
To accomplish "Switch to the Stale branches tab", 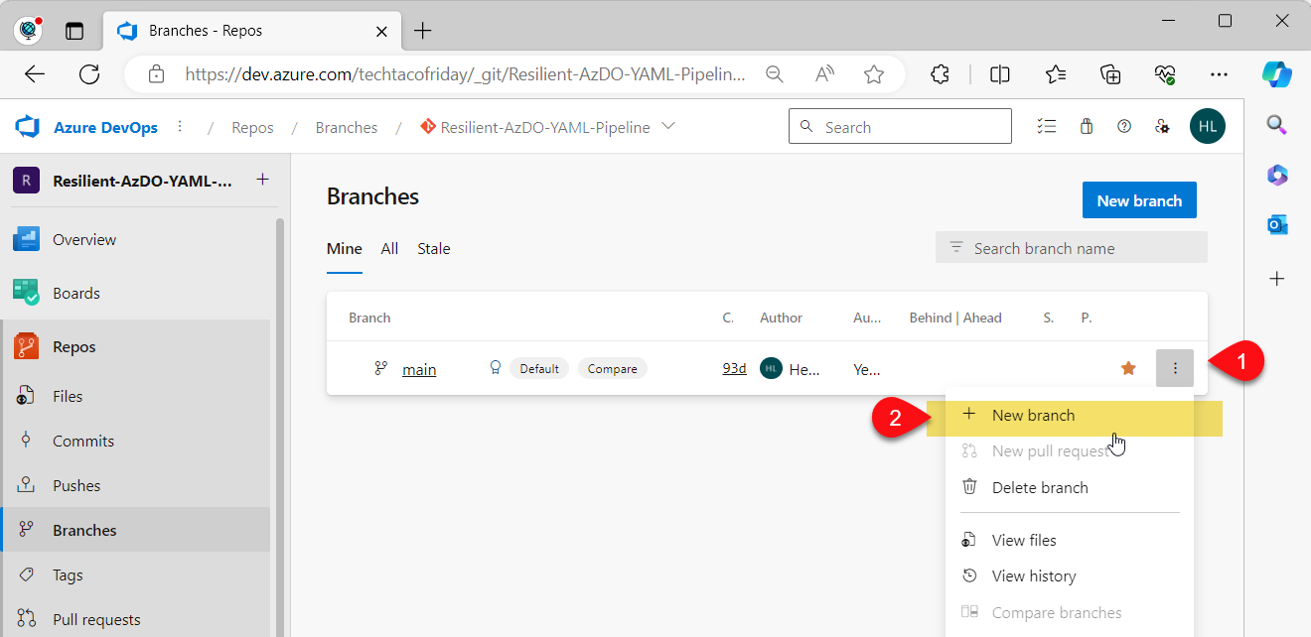I will [434, 249].
